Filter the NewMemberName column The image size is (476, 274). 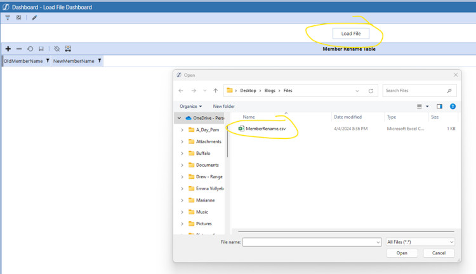[x=100, y=61]
